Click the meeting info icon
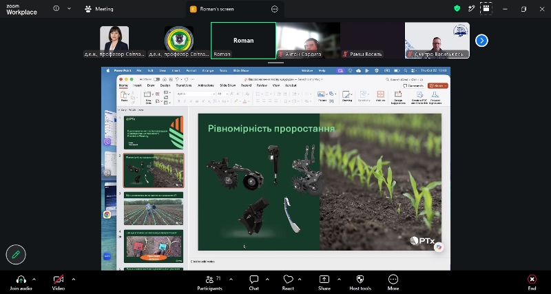Image resolution: width=551 pixels, height=294 pixels. [x=56, y=8]
